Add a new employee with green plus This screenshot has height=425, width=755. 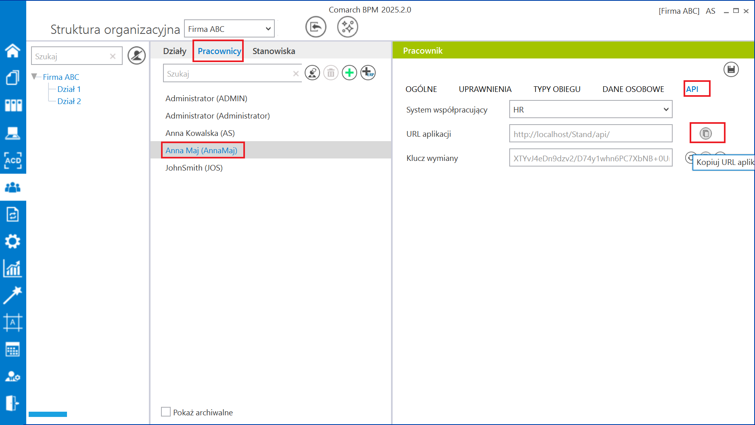349,73
